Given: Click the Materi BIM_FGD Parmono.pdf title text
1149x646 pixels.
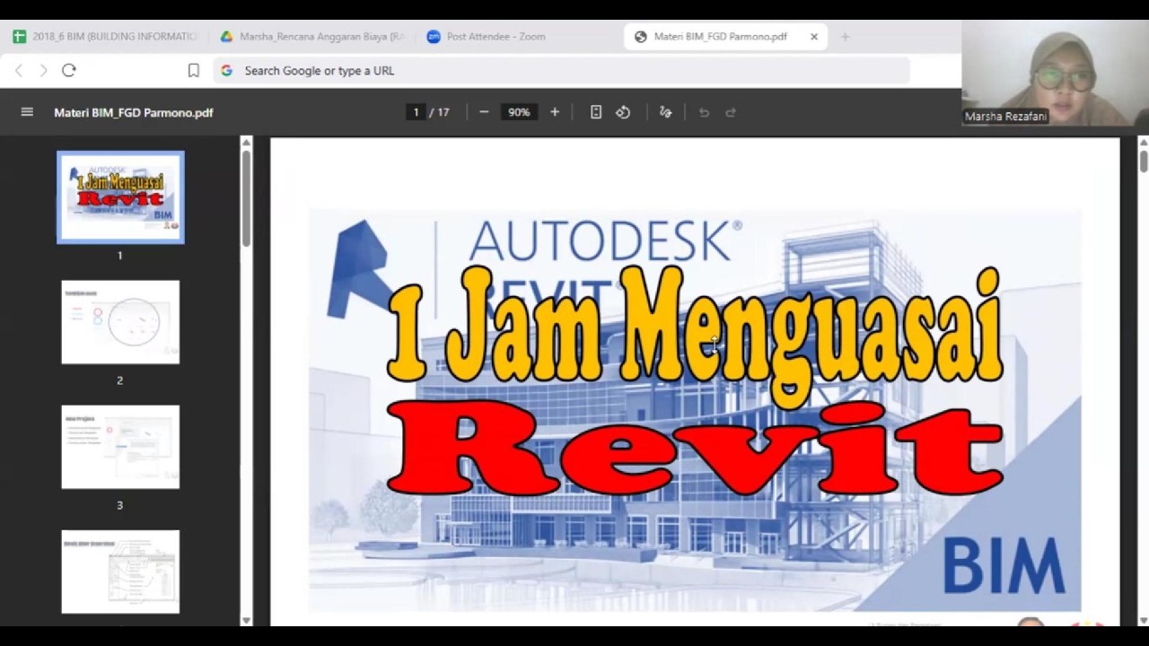Looking at the screenshot, I should pyautogui.click(x=134, y=112).
